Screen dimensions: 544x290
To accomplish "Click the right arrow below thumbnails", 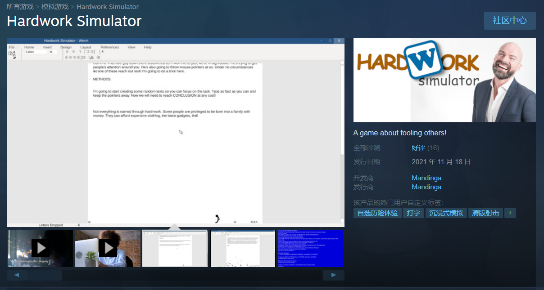I will [x=333, y=275].
